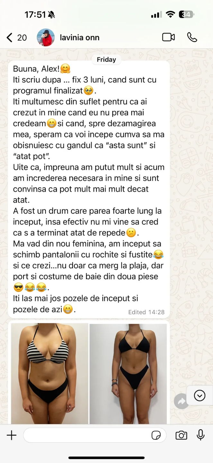Open the camera from chat bar
The width and height of the screenshot is (213, 463).
(x=182, y=436)
